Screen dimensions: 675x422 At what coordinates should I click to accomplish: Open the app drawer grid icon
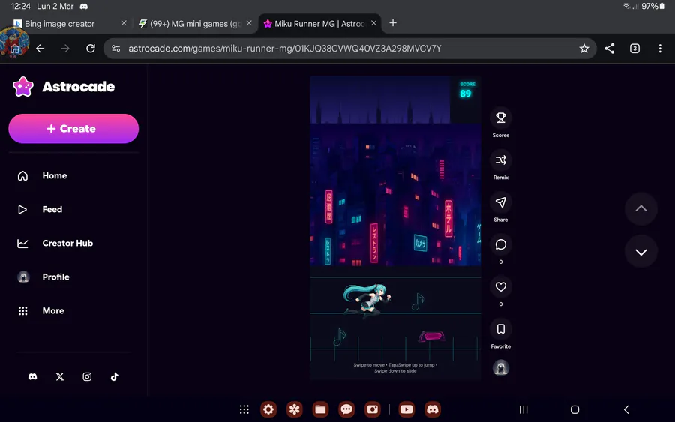coord(244,409)
